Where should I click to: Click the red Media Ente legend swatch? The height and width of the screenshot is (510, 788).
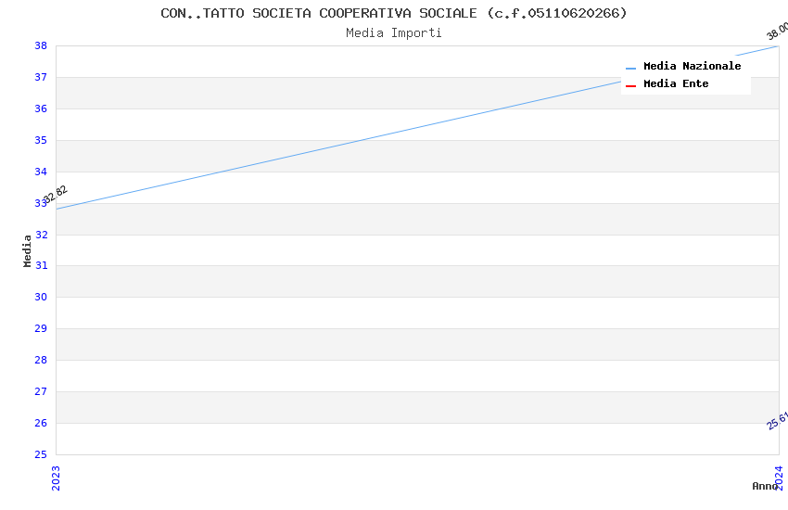[x=630, y=86]
